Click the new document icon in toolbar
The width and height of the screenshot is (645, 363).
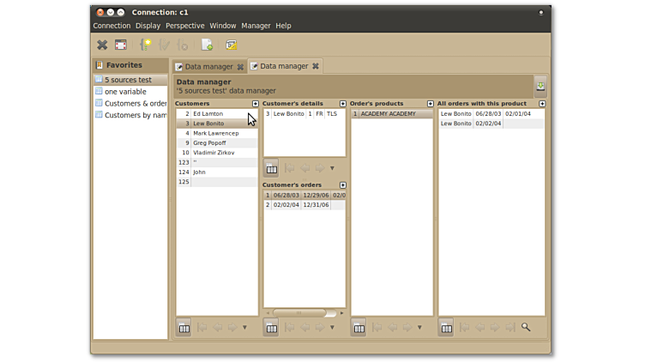coord(207,45)
